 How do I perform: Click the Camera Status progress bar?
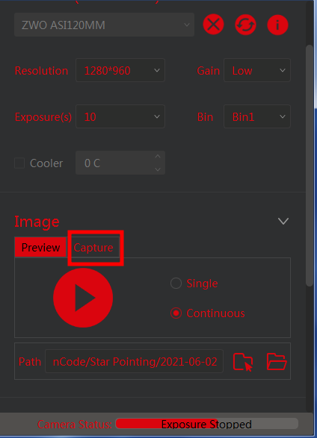207,424
